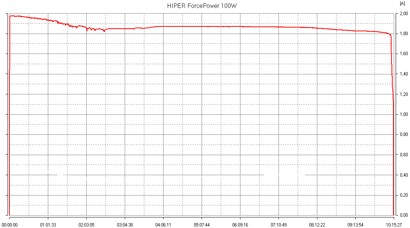Click the 01:01:33 time label

tap(48, 225)
